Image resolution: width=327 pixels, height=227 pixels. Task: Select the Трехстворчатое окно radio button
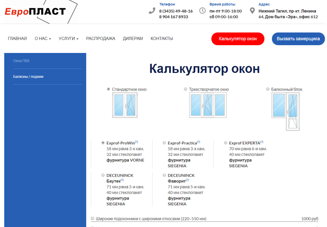click(x=185, y=89)
